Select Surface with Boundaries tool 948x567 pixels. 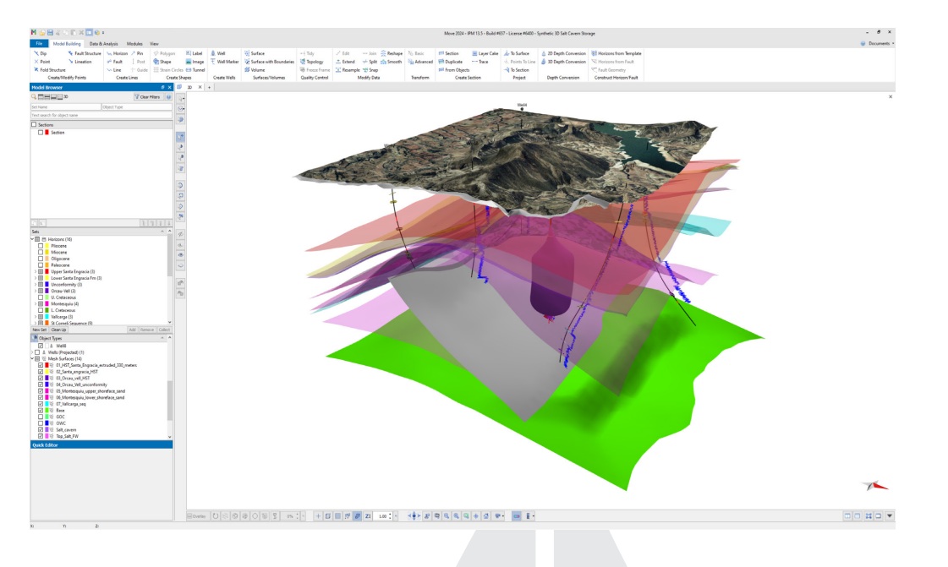(269, 62)
